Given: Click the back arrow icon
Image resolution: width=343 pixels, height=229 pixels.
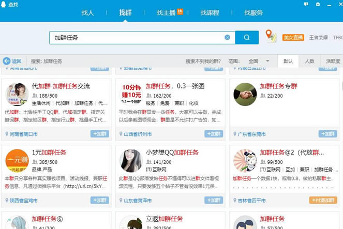Looking at the screenshot, I should pos(7,61).
